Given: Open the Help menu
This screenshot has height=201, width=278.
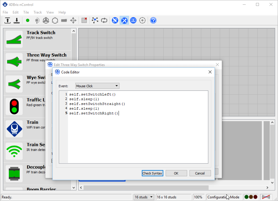Looking at the screenshot, I should coord(62,12).
